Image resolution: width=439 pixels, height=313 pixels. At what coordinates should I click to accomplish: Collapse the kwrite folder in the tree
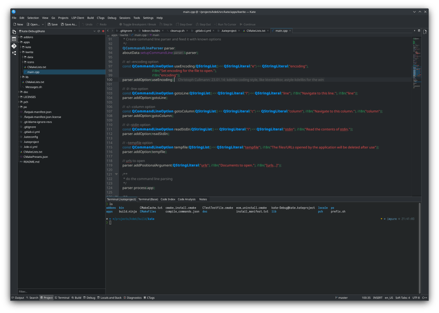tap(20, 52)
